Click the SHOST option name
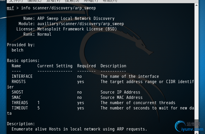Image resolution: width=205 pixels, height=134 pixels. coord(18,92)
